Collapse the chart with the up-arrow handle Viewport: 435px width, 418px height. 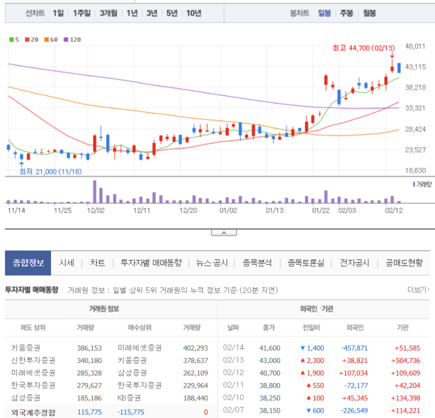click(224, 233)
